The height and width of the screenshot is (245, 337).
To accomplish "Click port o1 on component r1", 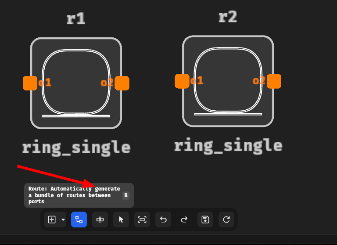I will point(30,83).
